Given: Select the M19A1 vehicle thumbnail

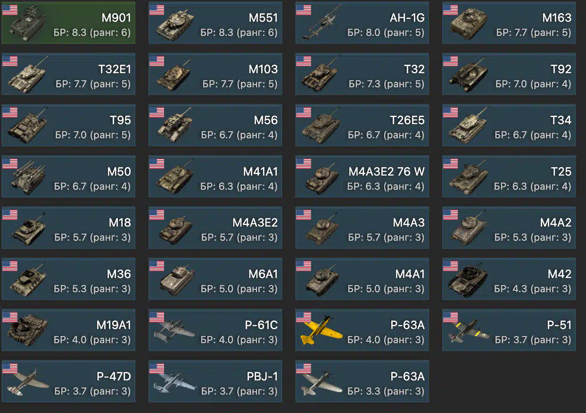Looking at the screenshot, I should coord(28,331).
